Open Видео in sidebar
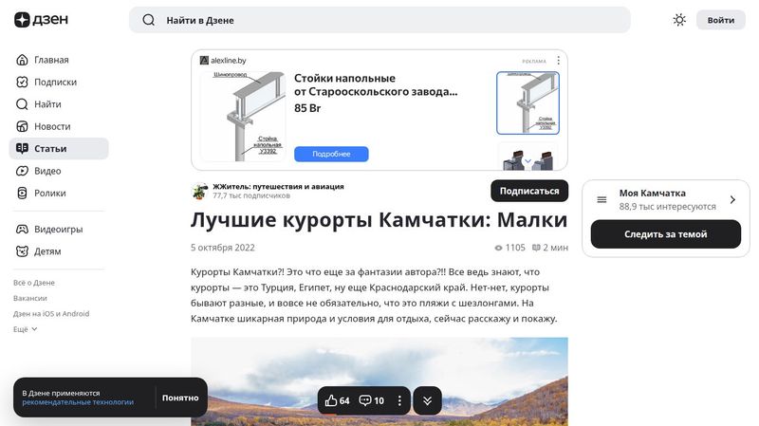Viewport: 759px width, 426px height. pyautogui.click(x=59, y=171)
